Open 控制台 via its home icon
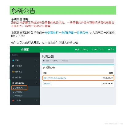 pyautogui.click(x=13, y=60)
